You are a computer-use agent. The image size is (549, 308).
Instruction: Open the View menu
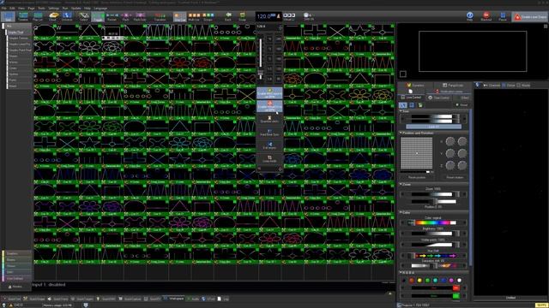[x=21, y=8]
